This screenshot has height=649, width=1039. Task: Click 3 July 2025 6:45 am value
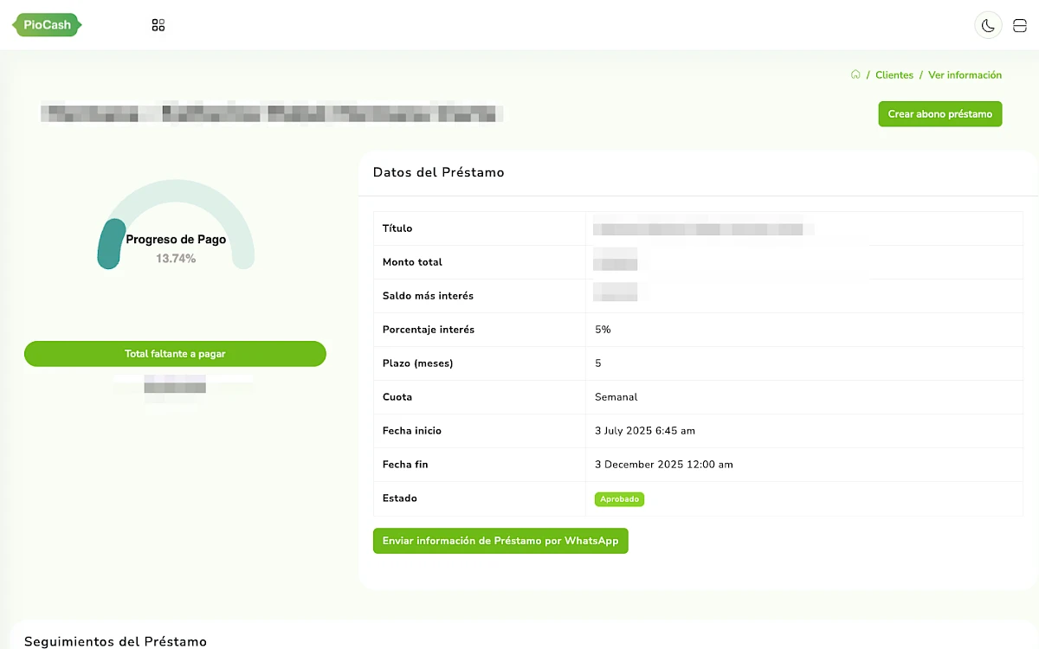point(645,431)
